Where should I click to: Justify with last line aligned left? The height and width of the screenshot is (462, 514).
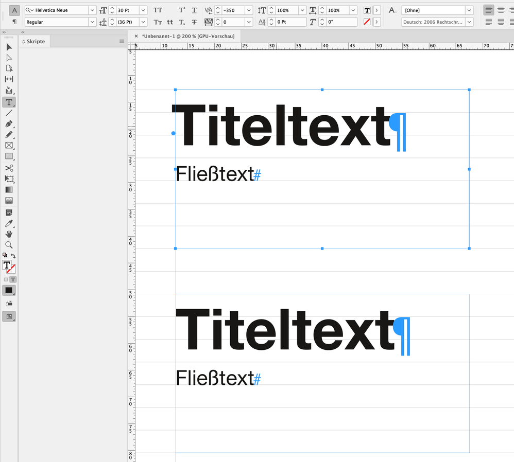tap(489, 22)
